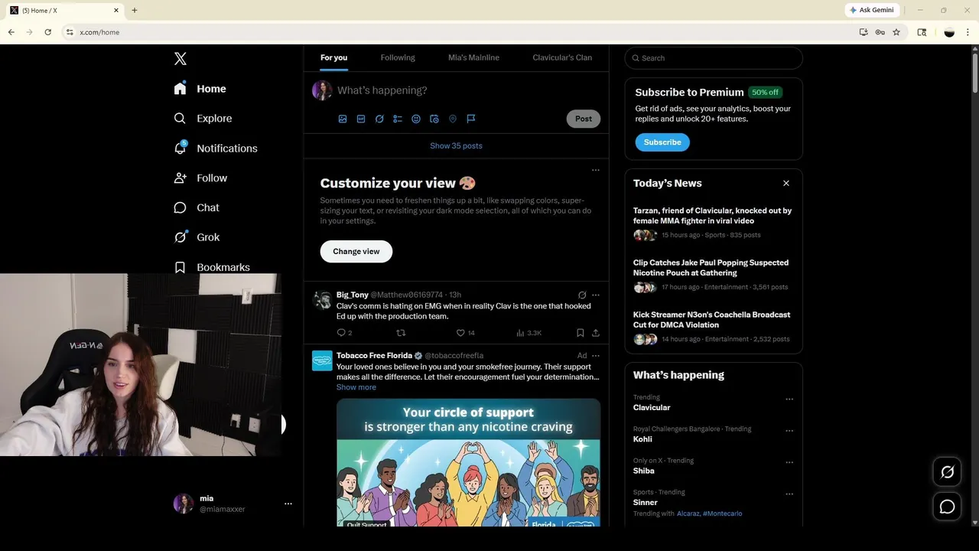Go back in browser history
The image size is (979, 551).
coord(11,32)
